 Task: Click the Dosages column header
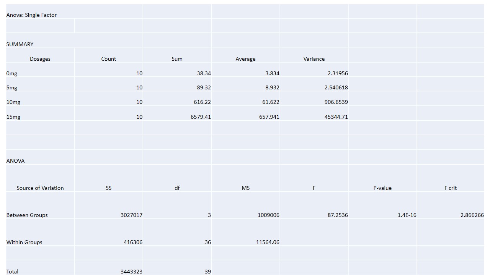40,59
